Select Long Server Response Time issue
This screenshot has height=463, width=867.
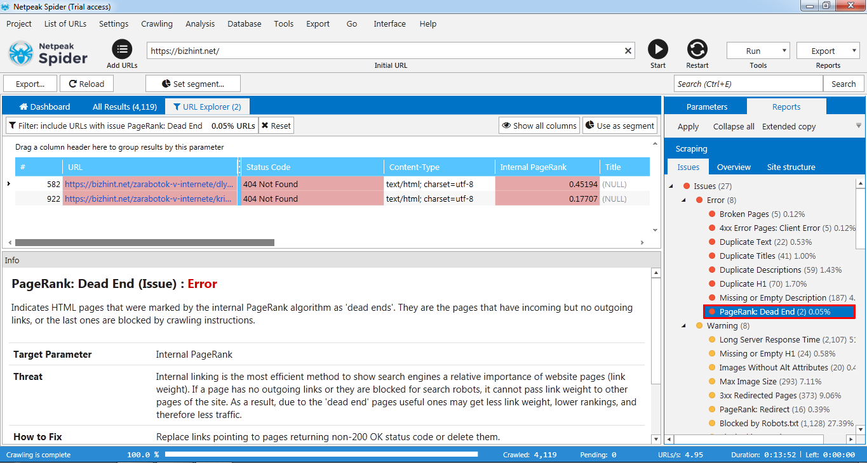(x=781, y=339)
